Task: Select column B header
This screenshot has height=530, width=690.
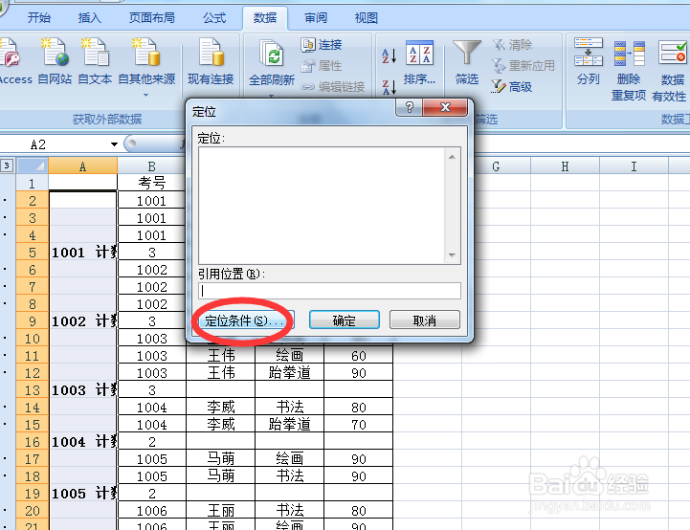Action: tap(152, 166)
